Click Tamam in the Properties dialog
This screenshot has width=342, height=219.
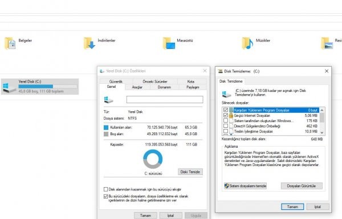pos(145,216)
